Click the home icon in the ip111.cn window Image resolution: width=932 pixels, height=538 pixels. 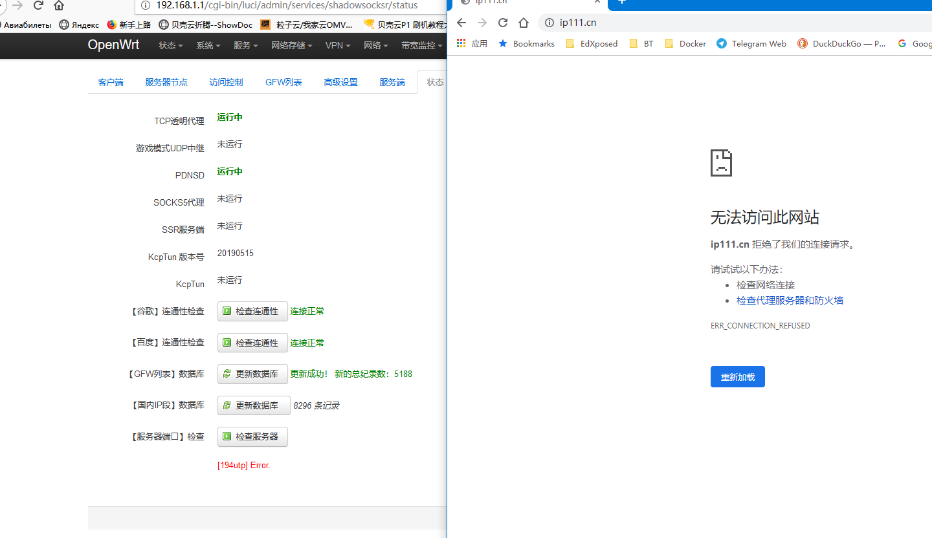(x=524, y=23)
